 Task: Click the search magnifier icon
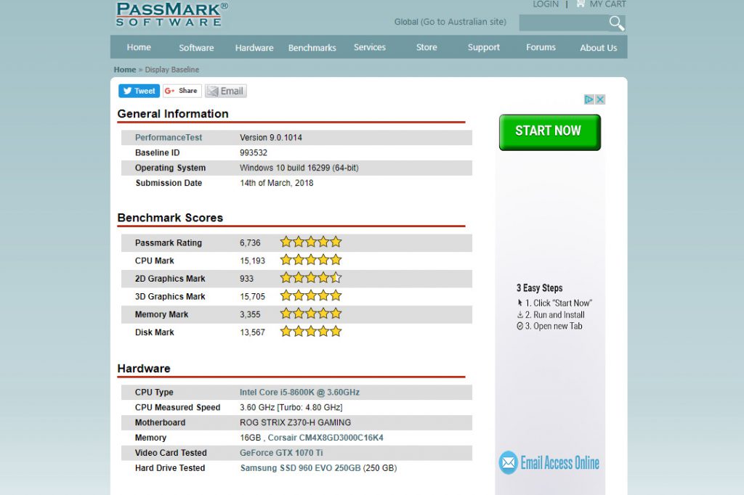click(617, 22)
